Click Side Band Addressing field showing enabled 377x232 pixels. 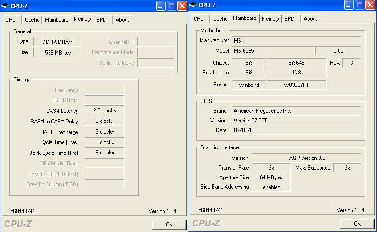click(271, 187)
